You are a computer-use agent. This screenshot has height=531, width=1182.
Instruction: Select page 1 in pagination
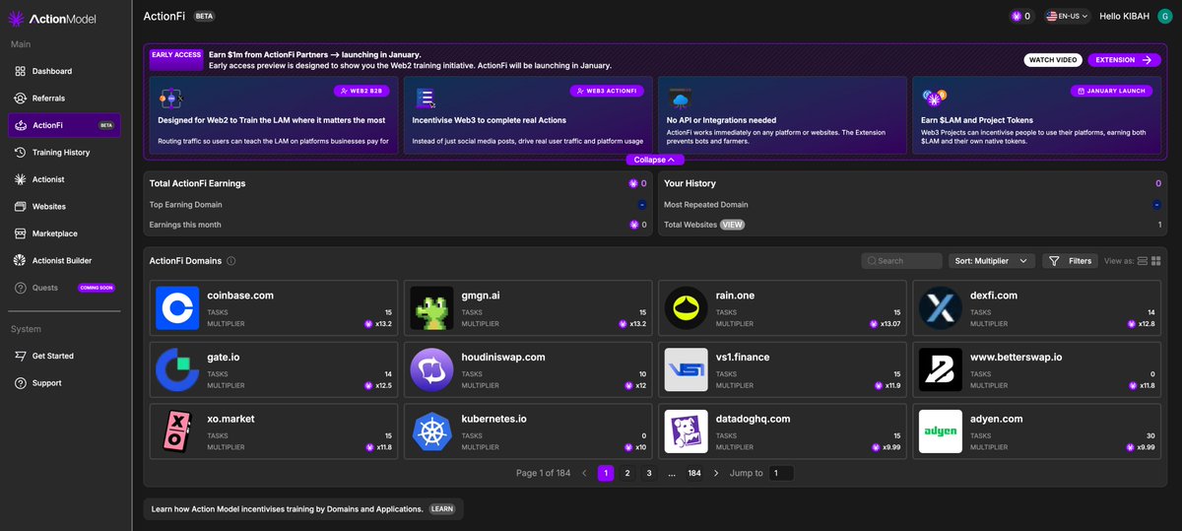(606, 473)
